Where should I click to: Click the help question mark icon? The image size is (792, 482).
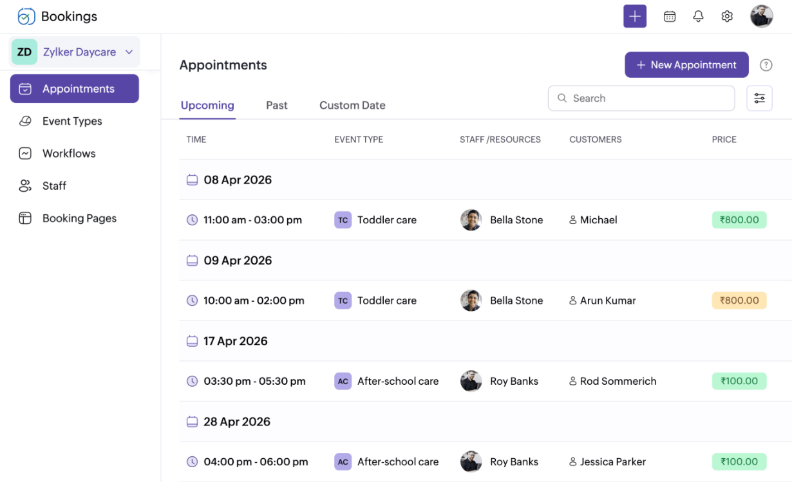766,65
